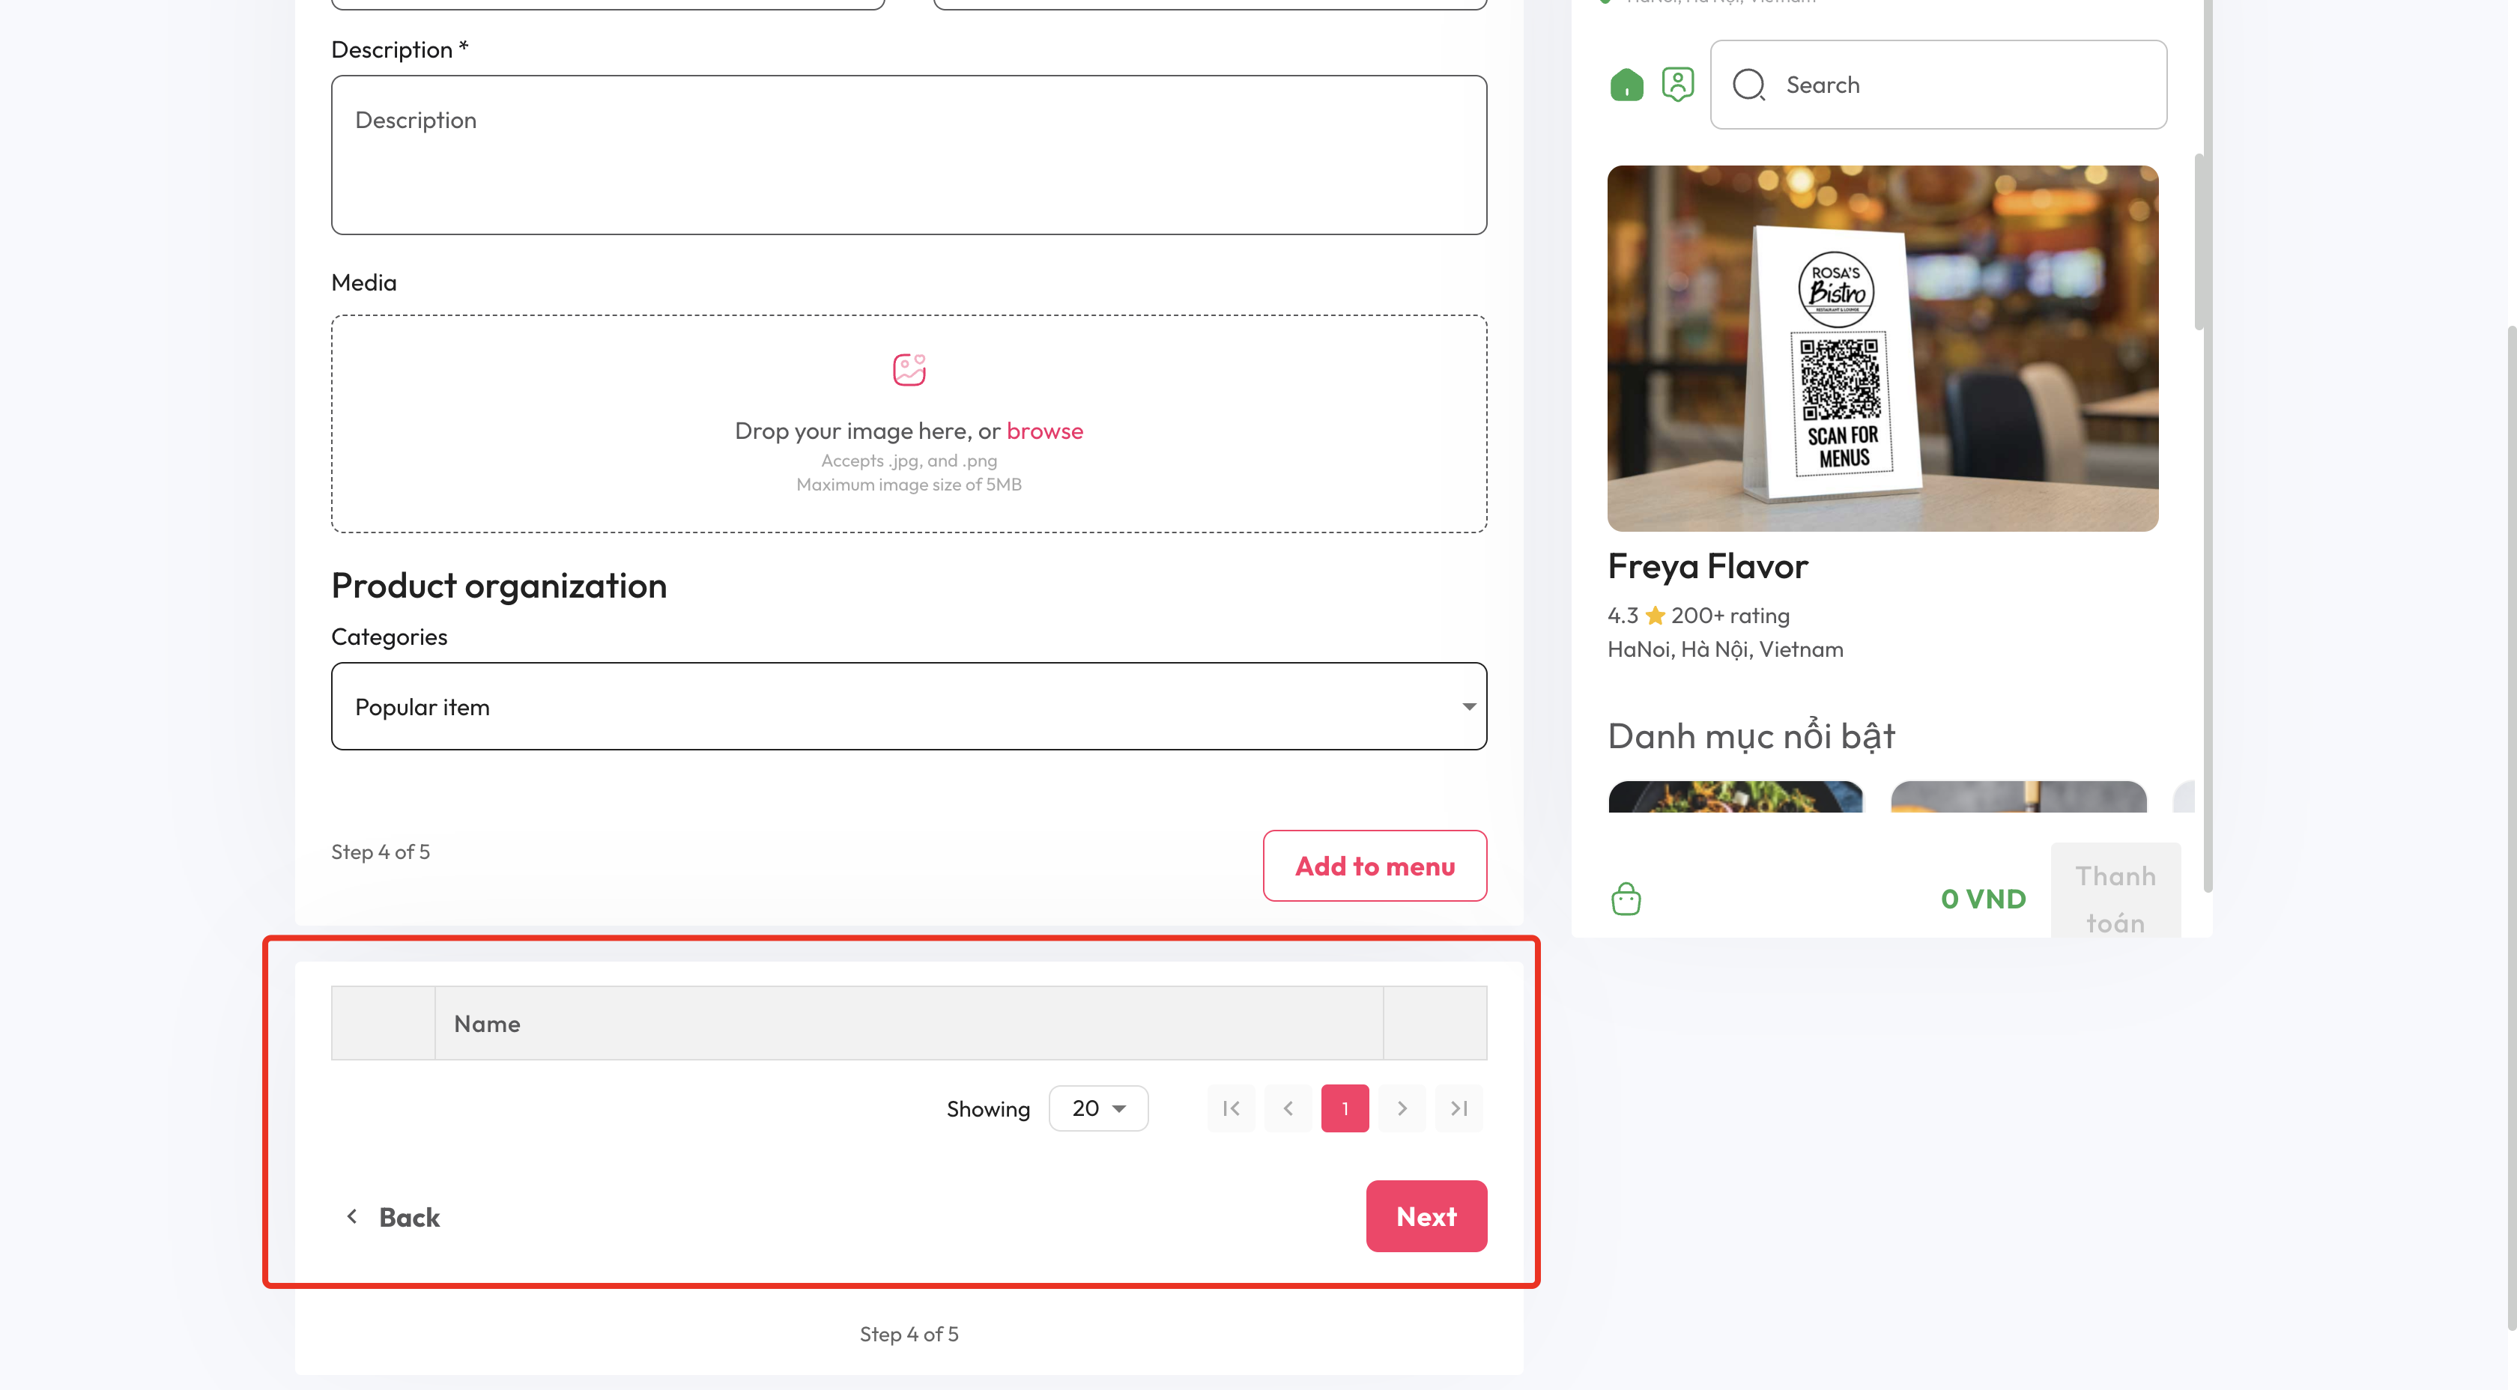Click the Name column header
Screen dimensions: 2517x1390
click(x=909, y=1023)
